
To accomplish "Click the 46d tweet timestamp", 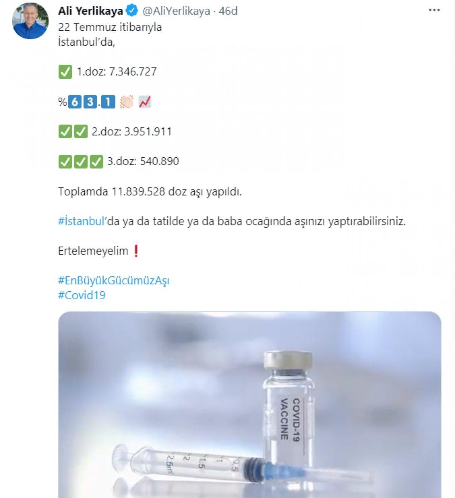I will [x=228, y=11].
